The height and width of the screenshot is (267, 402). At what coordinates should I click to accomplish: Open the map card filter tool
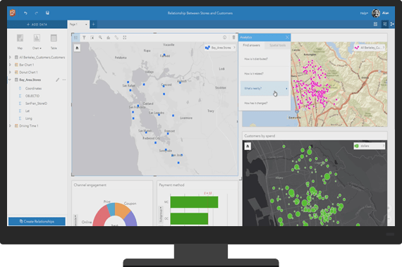[x=84, y=37]
